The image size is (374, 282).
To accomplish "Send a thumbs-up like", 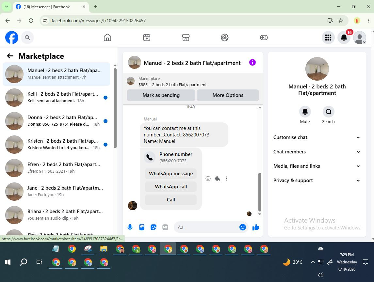I will [x=256, y=227].
